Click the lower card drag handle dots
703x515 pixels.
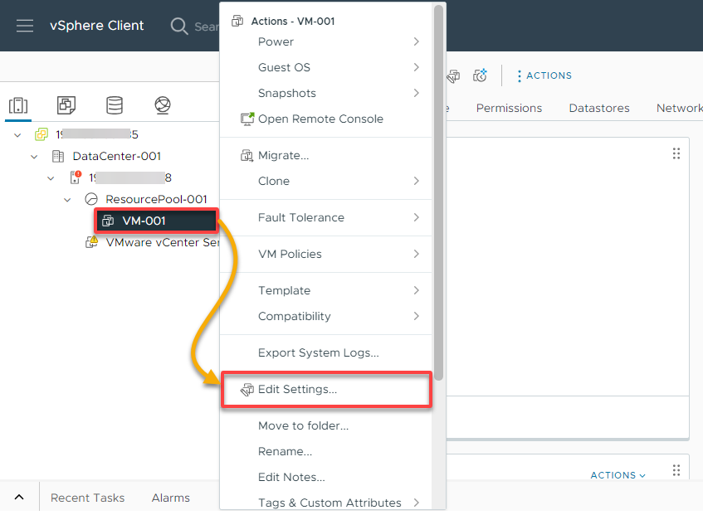(676, 470)
